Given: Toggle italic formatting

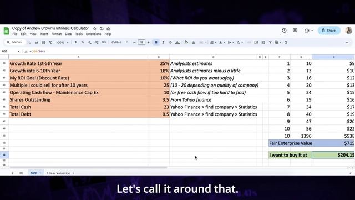Looking at the screenshot, I should 163,42.
